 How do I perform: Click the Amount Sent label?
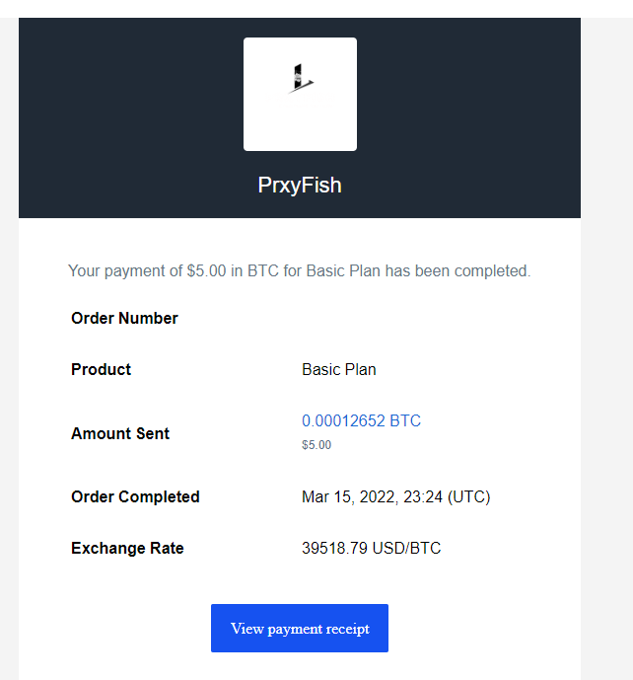point(120,433)
